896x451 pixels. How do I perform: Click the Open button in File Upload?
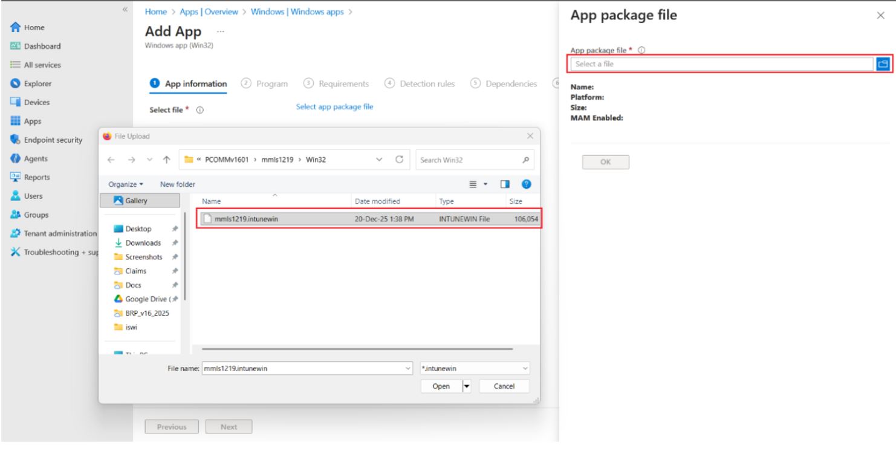441,386
